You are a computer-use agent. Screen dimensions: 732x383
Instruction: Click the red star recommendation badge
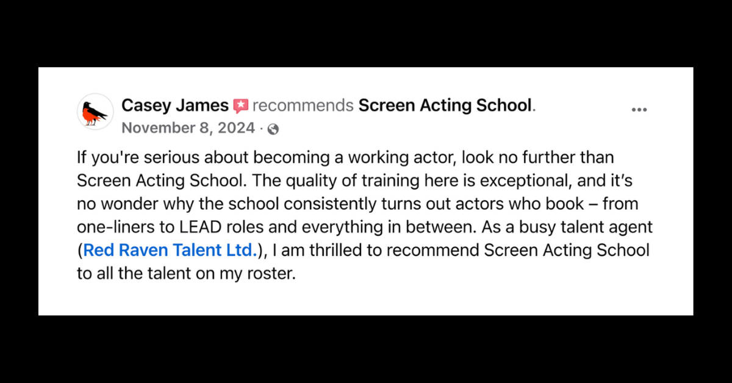coord(240,106)
